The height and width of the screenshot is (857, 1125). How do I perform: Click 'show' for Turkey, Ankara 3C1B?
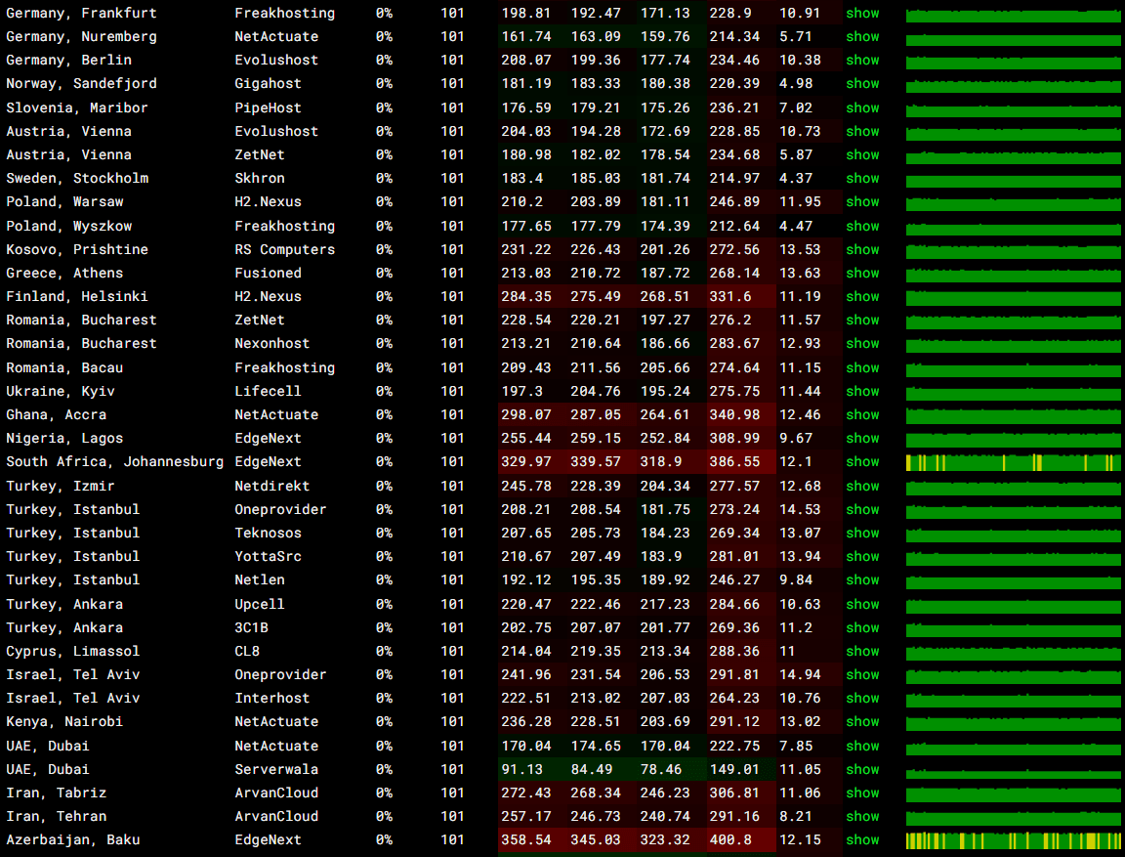click(862, 627)
